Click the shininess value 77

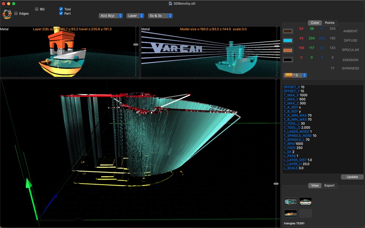[332, 68]
